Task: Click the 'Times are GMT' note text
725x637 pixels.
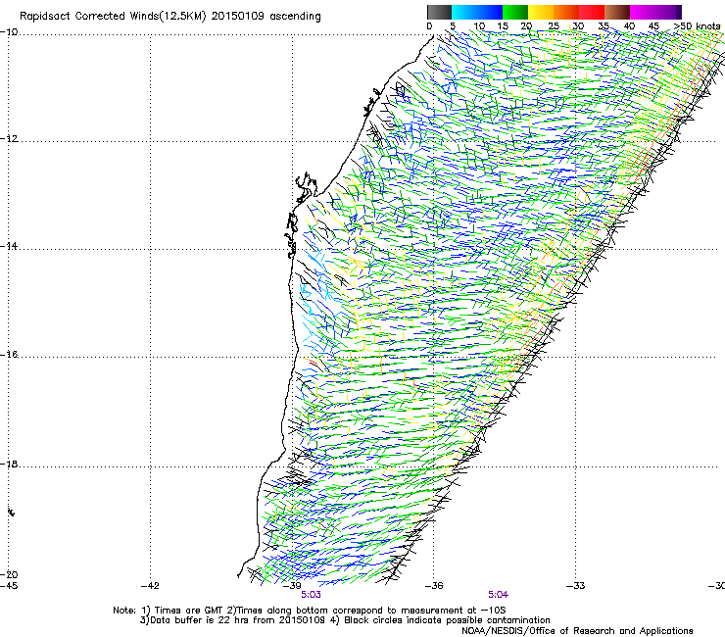Action: coord(188,611)
